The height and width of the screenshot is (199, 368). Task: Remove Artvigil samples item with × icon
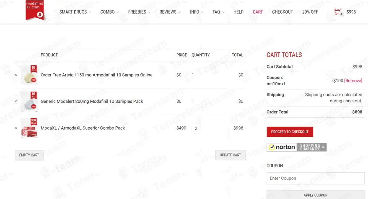pyautogui.click(x=16, y=75)
